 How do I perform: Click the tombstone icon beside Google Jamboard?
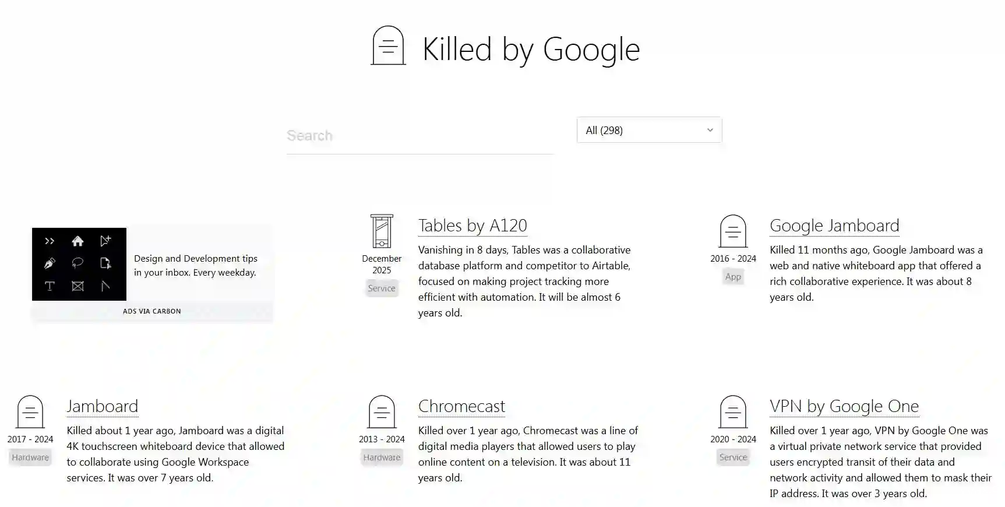733,231
